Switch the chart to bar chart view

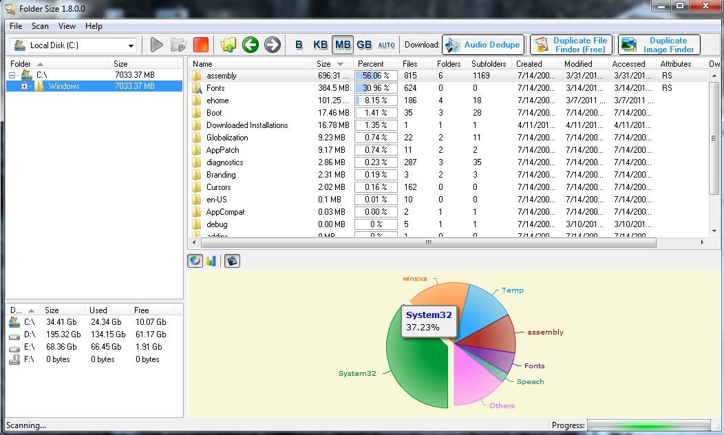(213, 260)
